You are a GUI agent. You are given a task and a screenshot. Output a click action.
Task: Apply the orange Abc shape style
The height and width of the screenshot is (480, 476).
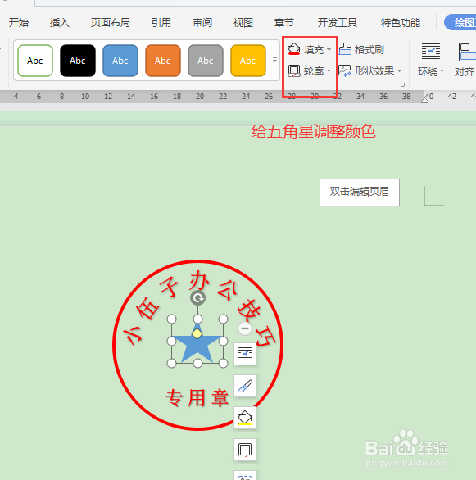coord(163,61)
